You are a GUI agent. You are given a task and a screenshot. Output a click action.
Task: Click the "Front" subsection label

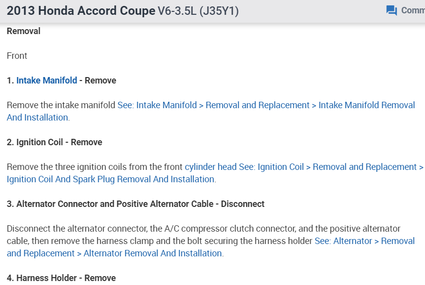point(17,56)
